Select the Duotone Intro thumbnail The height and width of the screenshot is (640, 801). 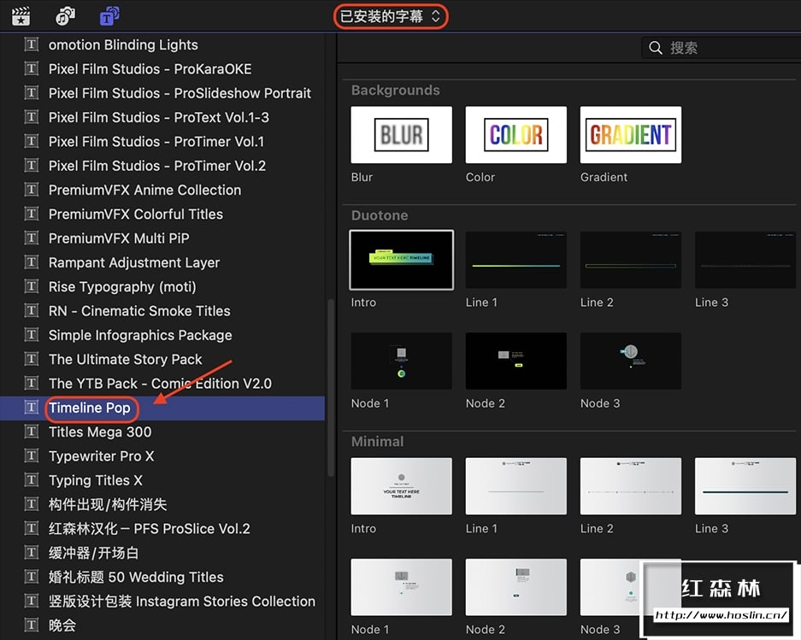[401, 260]
